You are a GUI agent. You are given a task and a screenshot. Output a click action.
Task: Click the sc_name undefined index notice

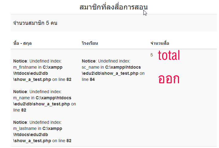point(113,70)
